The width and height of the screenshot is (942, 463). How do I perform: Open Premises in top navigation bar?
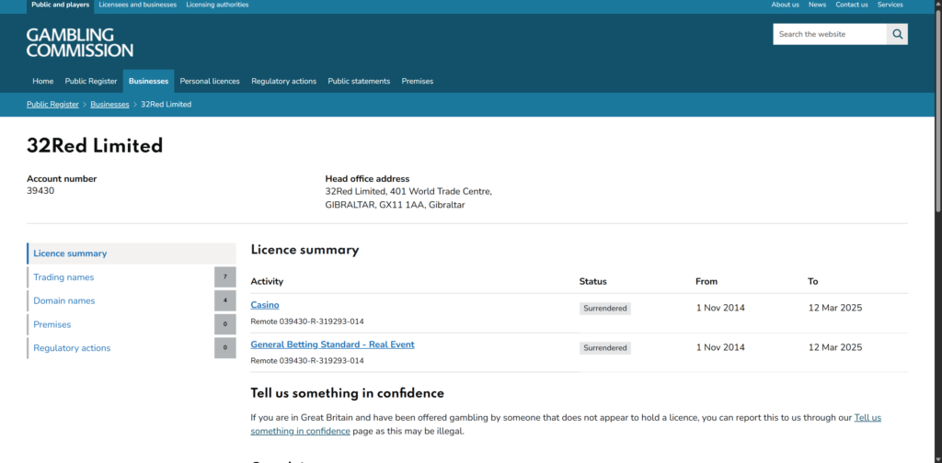(x=417, y=81)
